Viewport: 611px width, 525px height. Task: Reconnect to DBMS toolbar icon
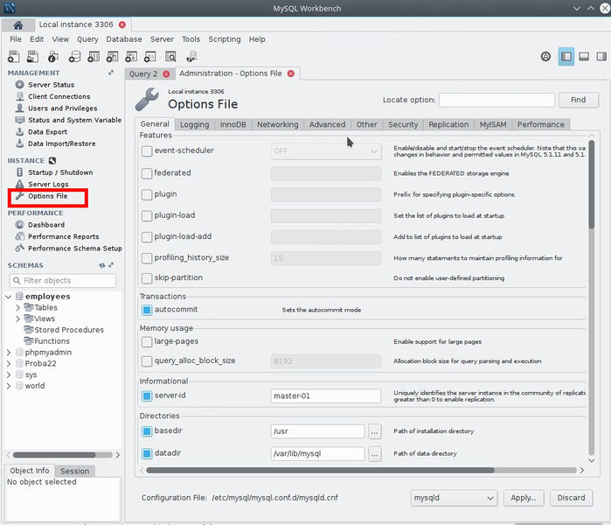pos(191,57)
